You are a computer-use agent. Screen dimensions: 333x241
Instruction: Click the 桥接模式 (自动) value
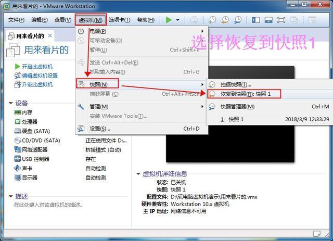point(103,150)
